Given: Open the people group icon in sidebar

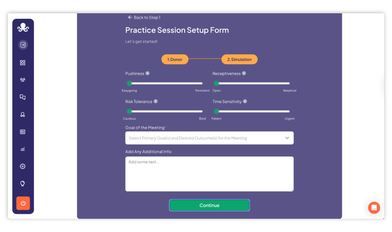Looking at the screenshot, I should click(23, 80).
